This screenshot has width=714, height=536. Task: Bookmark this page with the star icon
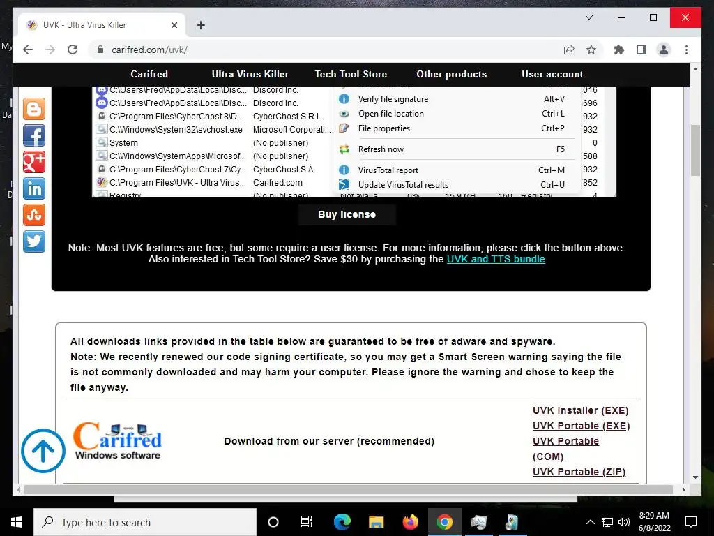[591, 50]
